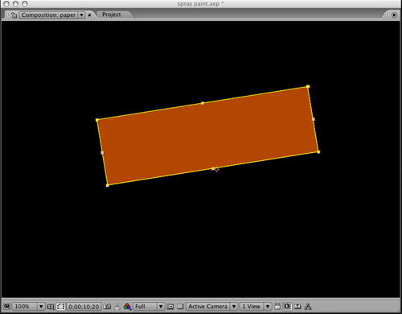Toggle the Pixel Aspect Ratio Correction icon
The image size is (402, 314).
click(x=277, y=306)
